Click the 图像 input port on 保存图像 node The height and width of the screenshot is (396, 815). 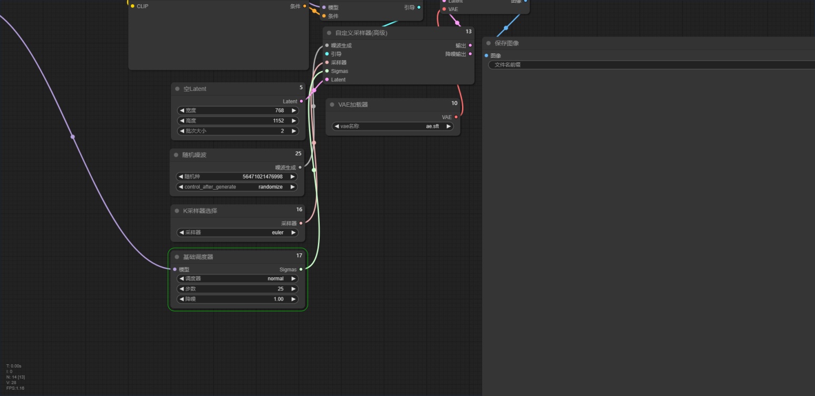[x=486, y=55]
